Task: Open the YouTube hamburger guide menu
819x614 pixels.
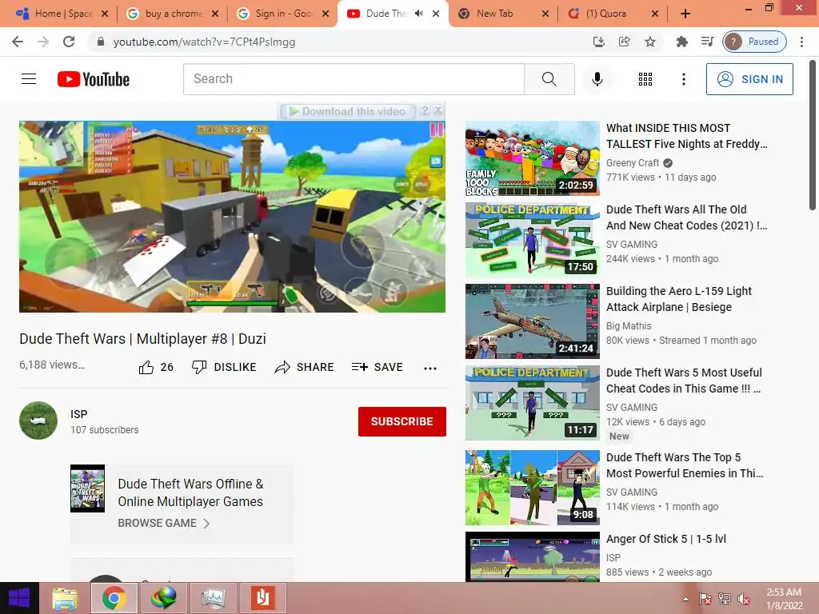Action: [x=29, y=79]
